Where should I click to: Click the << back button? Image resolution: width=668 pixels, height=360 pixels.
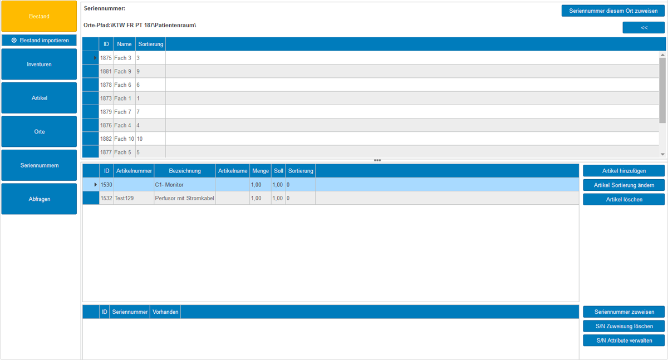(644, 27)
